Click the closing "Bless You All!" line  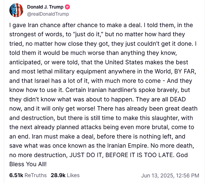pos(28,164)
